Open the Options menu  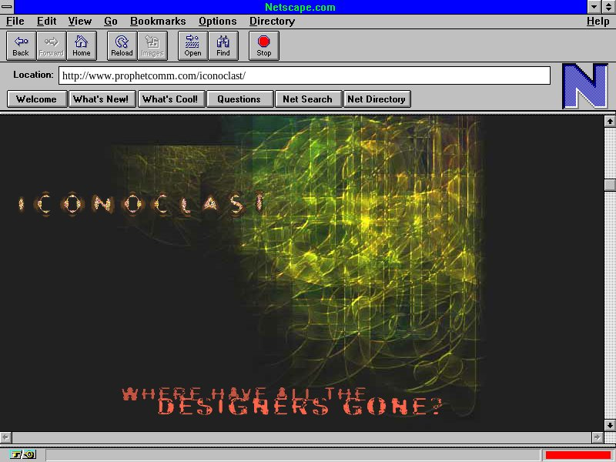click(217, 22)
